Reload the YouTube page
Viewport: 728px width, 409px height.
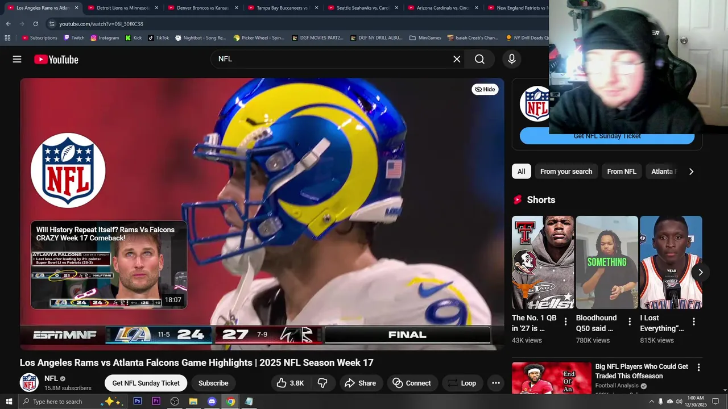click(x=35, y=24)
